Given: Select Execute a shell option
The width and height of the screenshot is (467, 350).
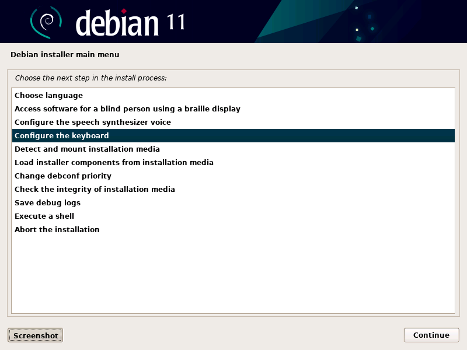Looking at the screenshot, I should pyautogui.click(x=233, y=216).
